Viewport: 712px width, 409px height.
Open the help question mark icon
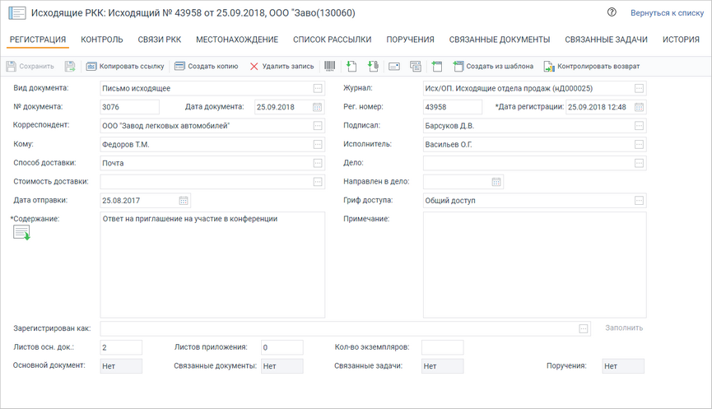pos(612,12)
